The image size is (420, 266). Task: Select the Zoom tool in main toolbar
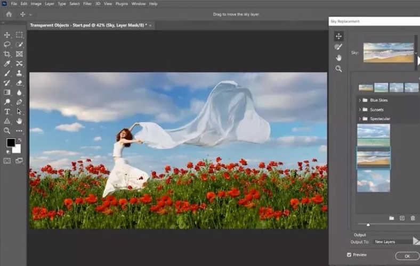7,131
